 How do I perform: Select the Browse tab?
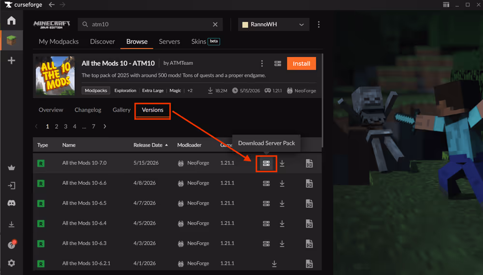click(137, 42)
